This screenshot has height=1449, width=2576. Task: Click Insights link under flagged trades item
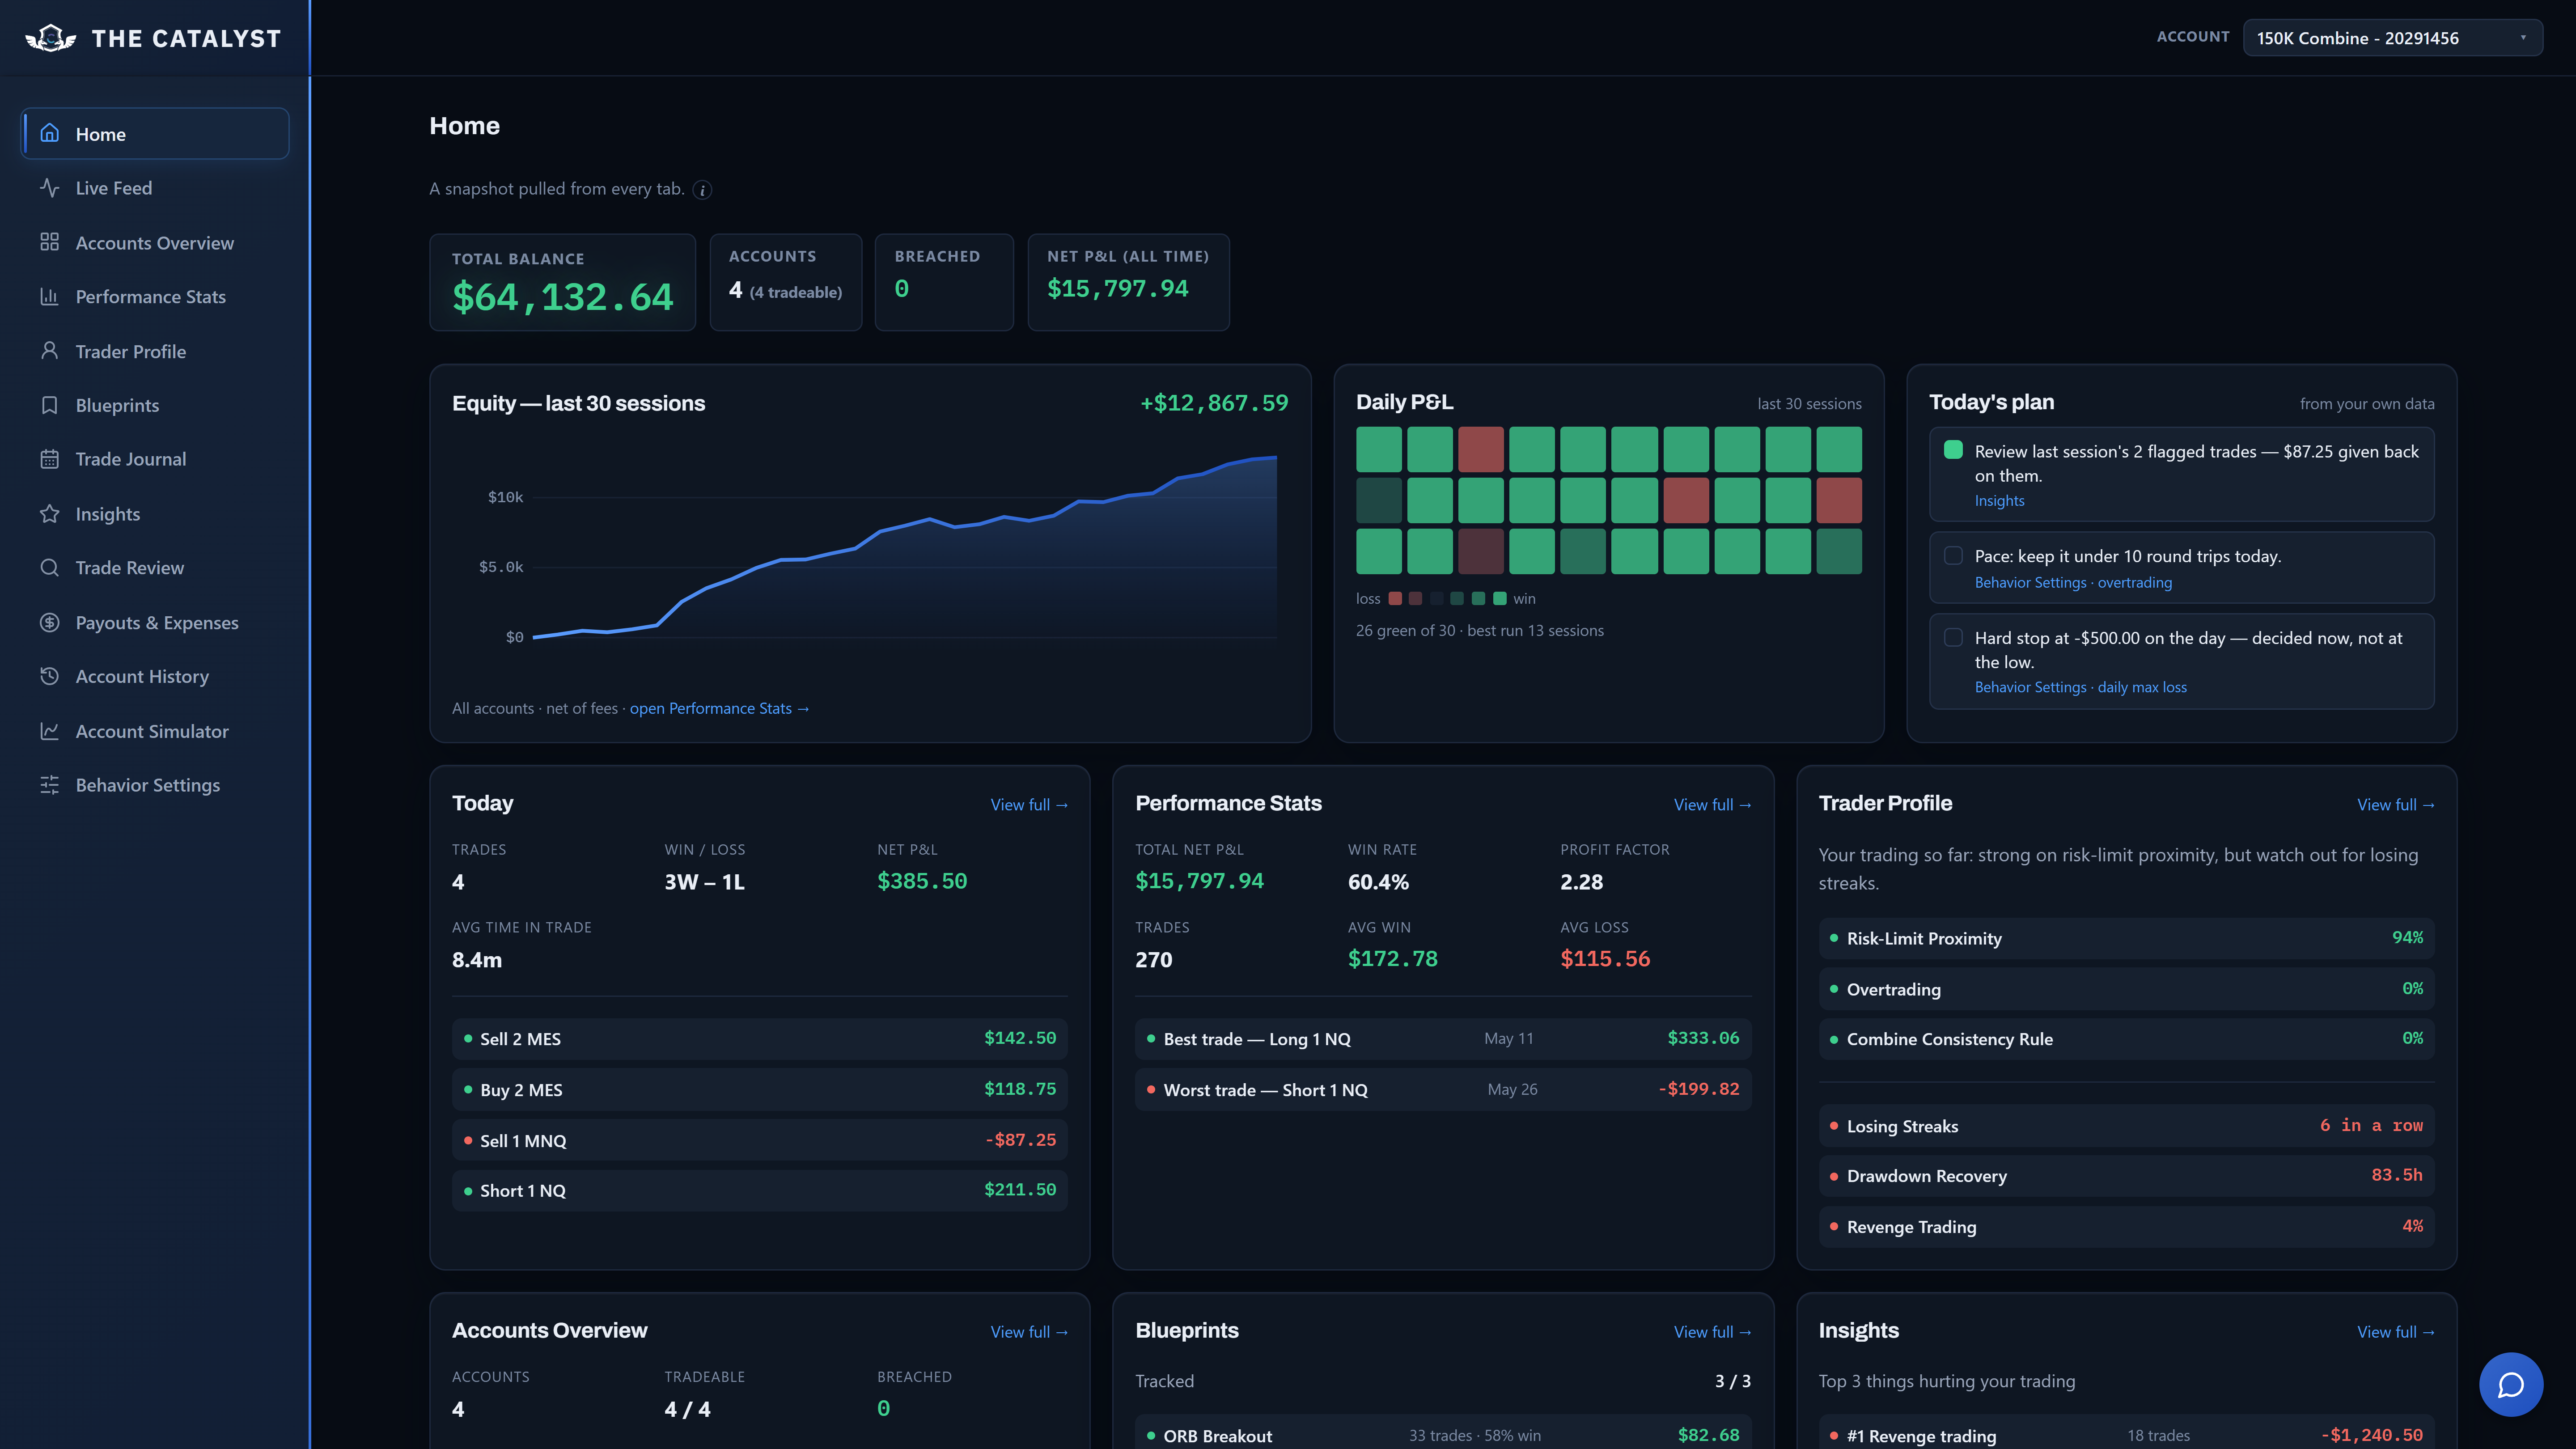tap(1999, 501)
